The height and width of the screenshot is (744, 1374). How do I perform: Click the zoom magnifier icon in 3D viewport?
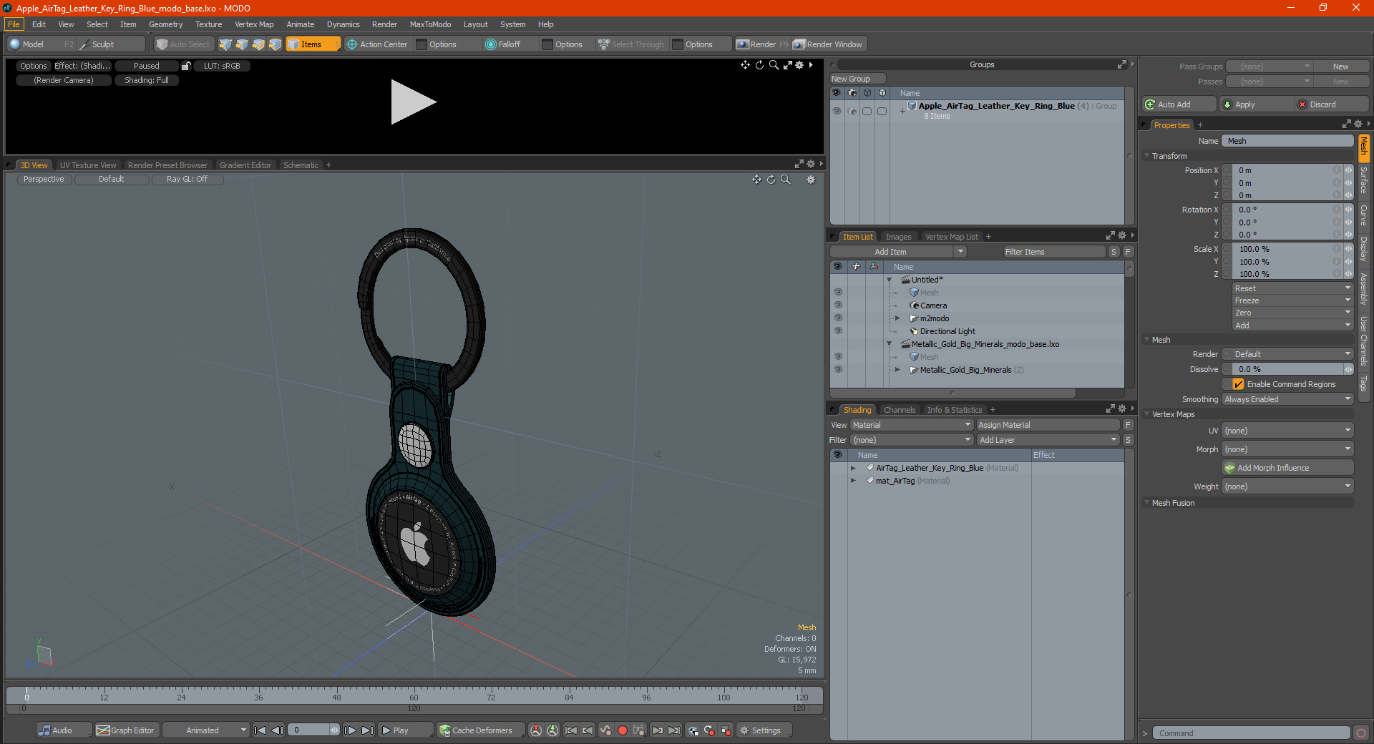(785, 180)
